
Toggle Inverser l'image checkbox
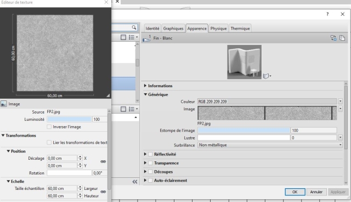pos(49,127)
